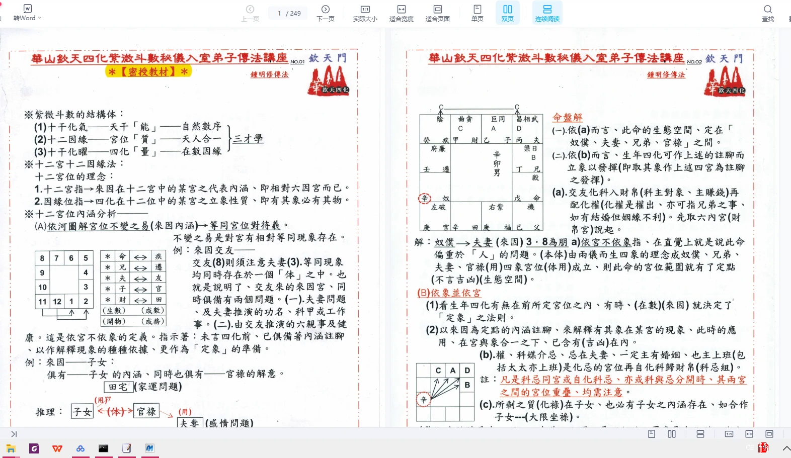Viewport: 791px width, 458px height.
Task: Select double page icon in status bar
Action: click(x=672, y=434)
